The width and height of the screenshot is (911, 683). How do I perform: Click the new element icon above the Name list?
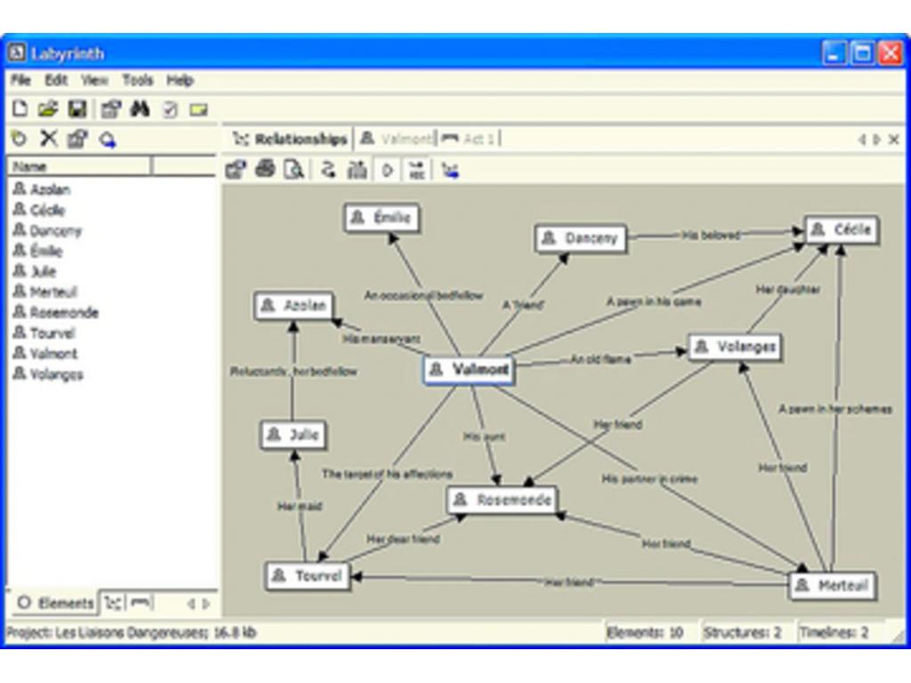20,139
